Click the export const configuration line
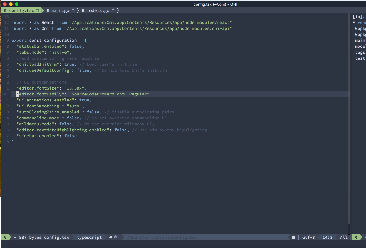 click(x=49, y=40)
